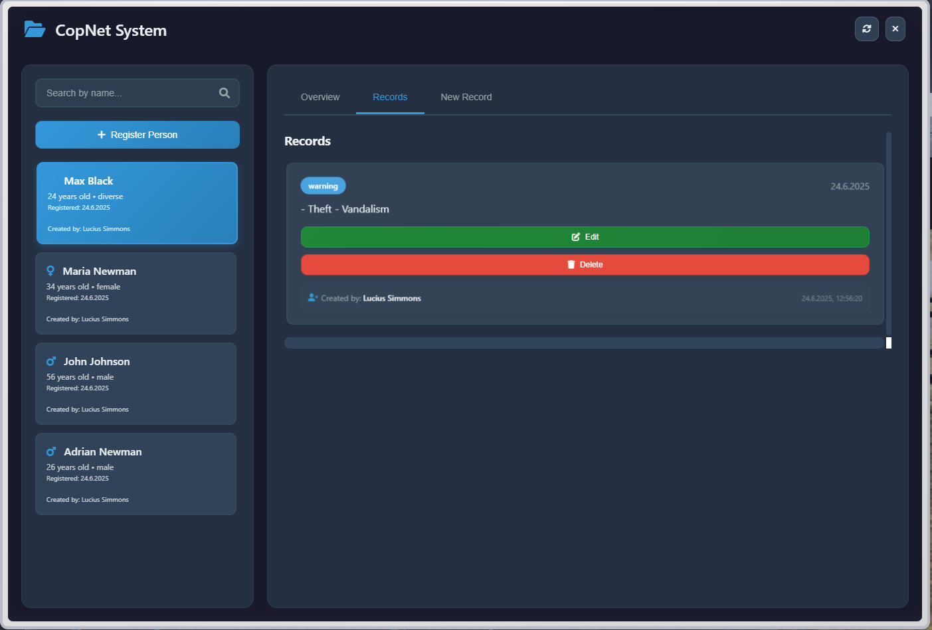Click the user icon beside Created by
932x630 pixels.
[x=313, y=297]
